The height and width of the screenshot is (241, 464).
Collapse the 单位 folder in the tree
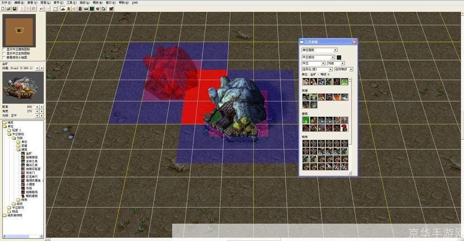point(4,126)
